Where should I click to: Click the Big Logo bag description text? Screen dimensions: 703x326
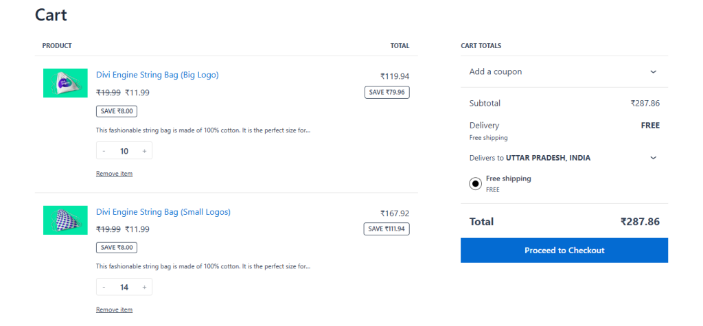(x=203, y=130)
